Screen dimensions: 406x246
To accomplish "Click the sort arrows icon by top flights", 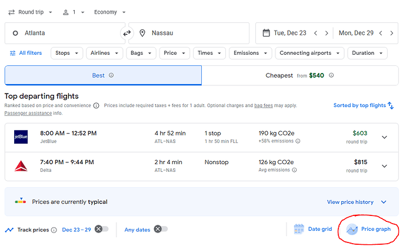I will pyautogui.click(x=391, y=105).
